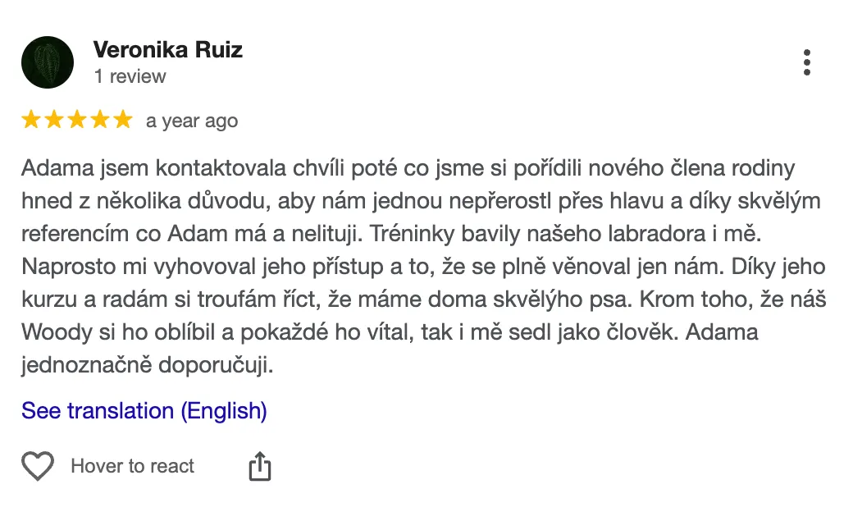The image size is (853, 512).
Task: Click the third gold rating star
Action: [x=77, y=121]
